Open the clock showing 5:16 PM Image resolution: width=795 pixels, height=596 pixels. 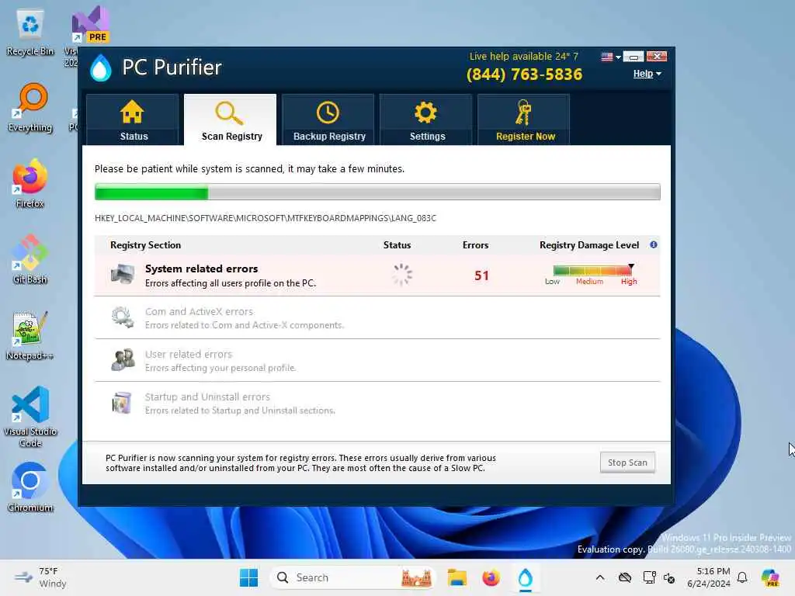(x=709, y=577)
